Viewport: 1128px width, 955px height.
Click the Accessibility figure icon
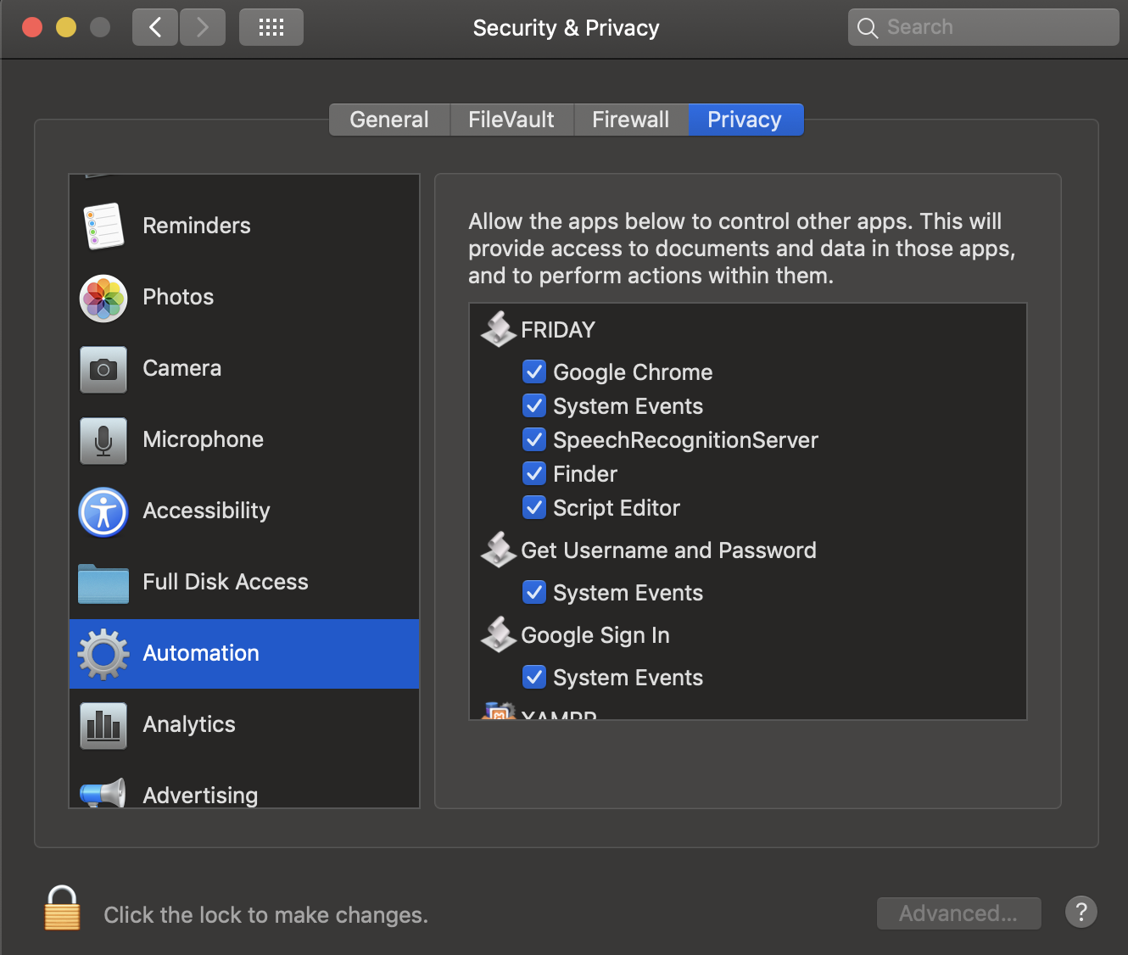(x=103, y=512)
